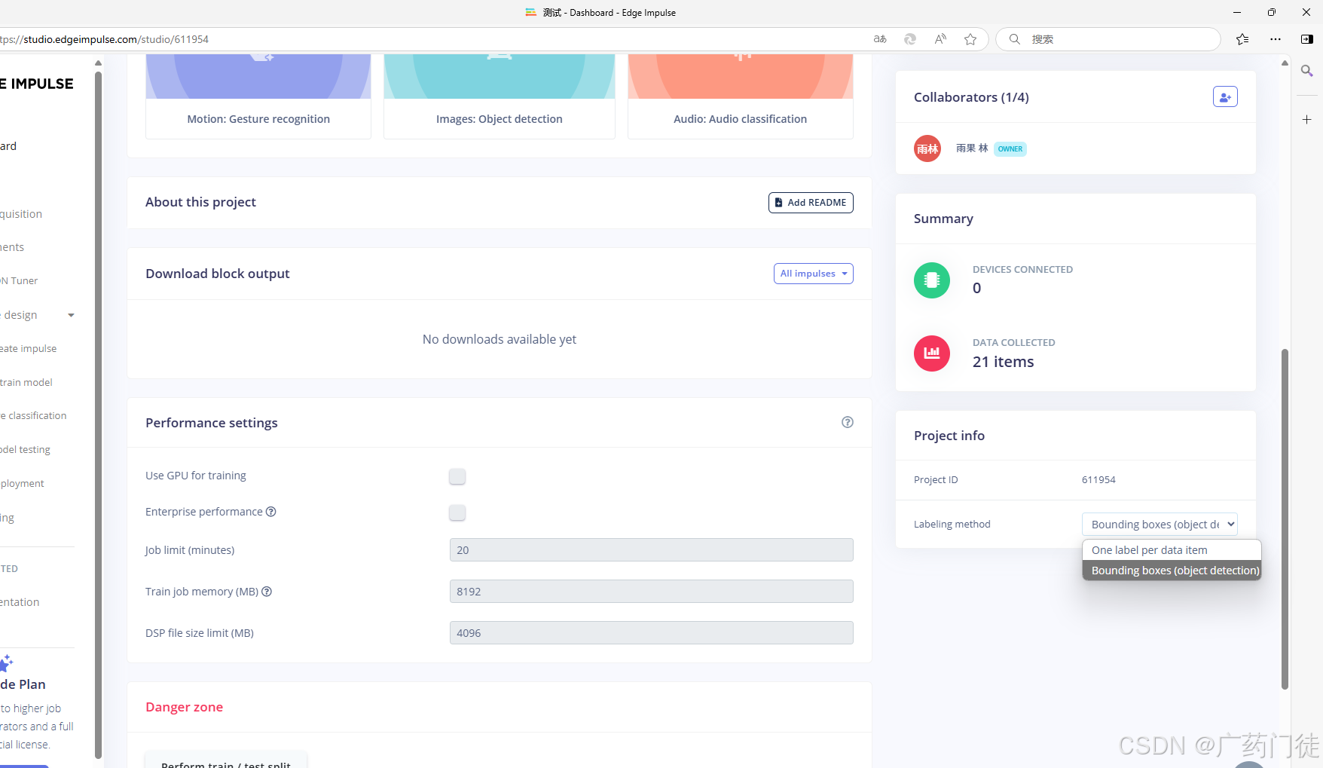Open the Enterprise performance help tooltip icon
Screen dimensions: 1323x768
pyautogui.click(x=271, y=512)
